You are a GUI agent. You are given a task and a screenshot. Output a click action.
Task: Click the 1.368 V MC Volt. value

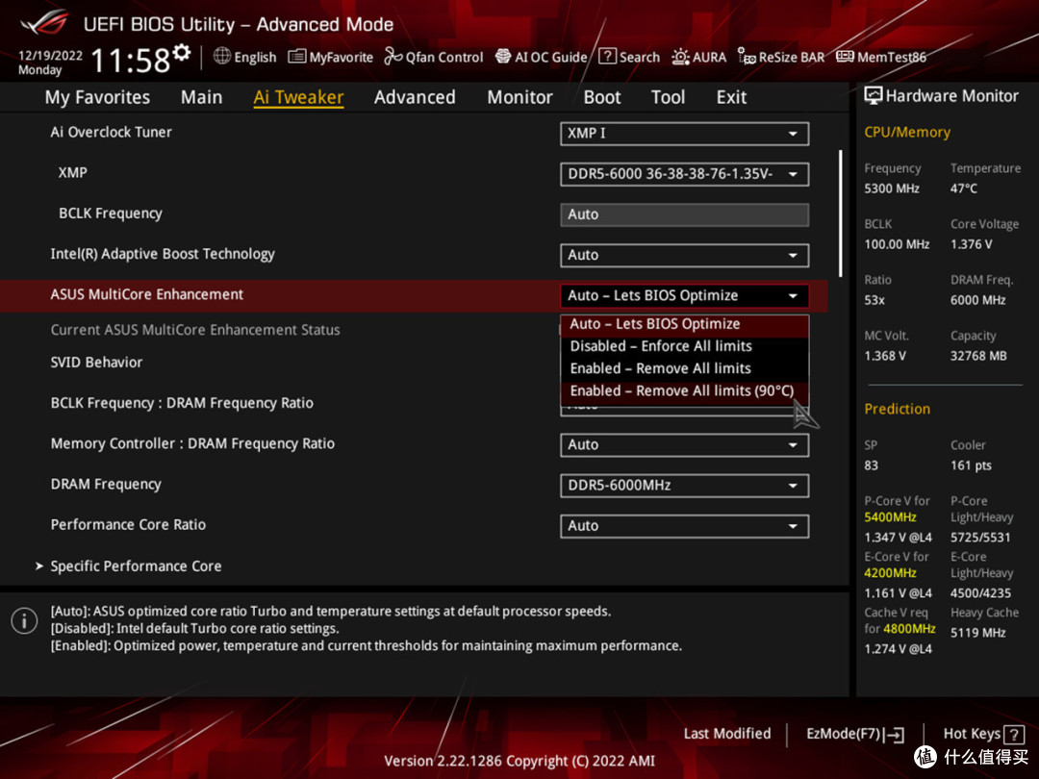(885, 357)
